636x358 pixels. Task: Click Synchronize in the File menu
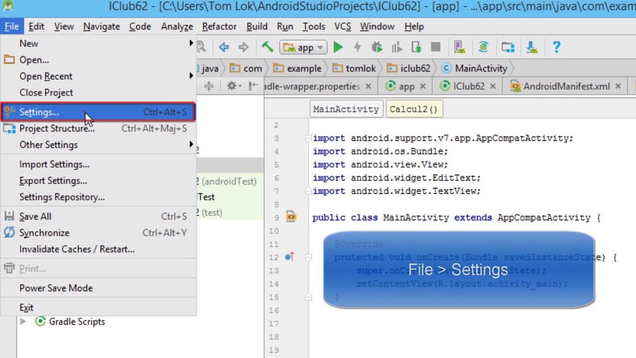[98, 233]
